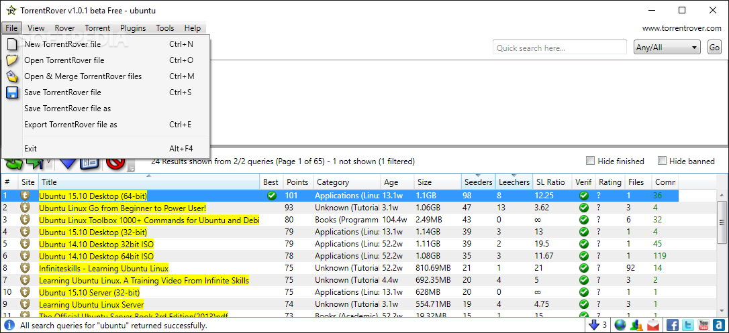Open the Plugins menu
This screenshot has width=729, height=333.
pyautogui.click(x=133, y=28)
